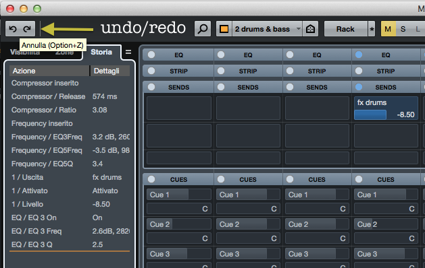Switch to the Zone tab
Image resolution: width=425 pixels, height=268 pixels.
64,52
